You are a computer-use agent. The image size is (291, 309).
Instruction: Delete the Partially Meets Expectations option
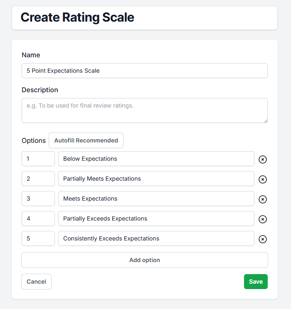pos(263,179)
